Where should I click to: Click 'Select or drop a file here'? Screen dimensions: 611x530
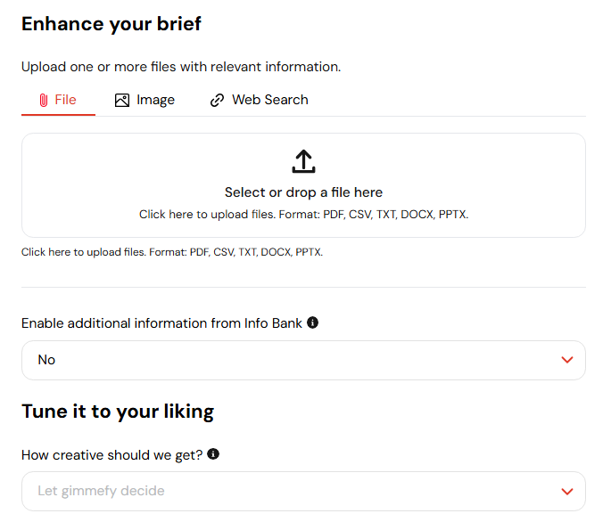click(x=303, y=192)
